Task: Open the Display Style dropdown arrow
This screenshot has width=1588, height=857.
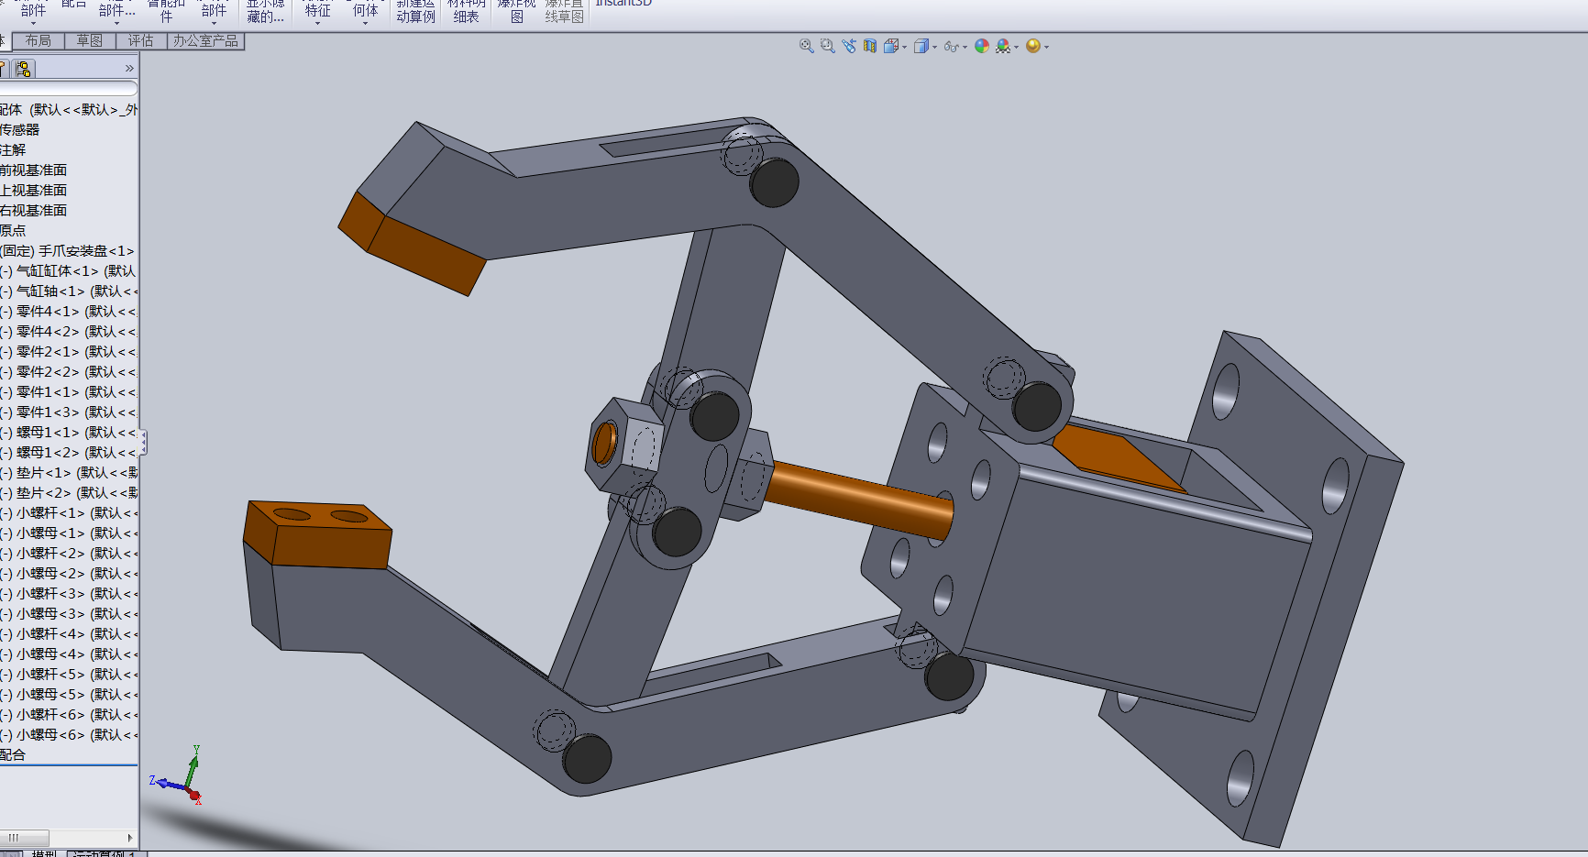Action: 935,47
